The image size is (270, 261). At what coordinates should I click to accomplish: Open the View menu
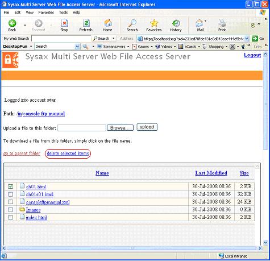click(x=30, y=13)
